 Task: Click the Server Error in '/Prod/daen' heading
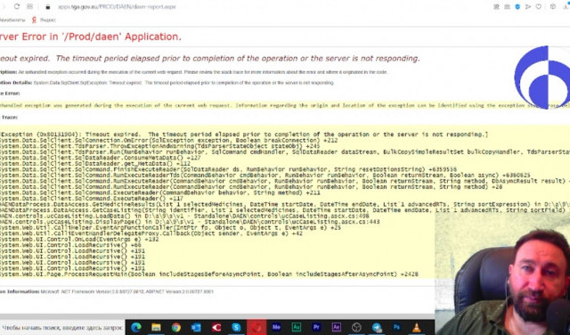[91, 37]
